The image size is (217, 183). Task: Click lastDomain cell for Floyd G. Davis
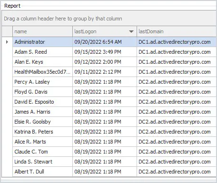click(177, 92)
